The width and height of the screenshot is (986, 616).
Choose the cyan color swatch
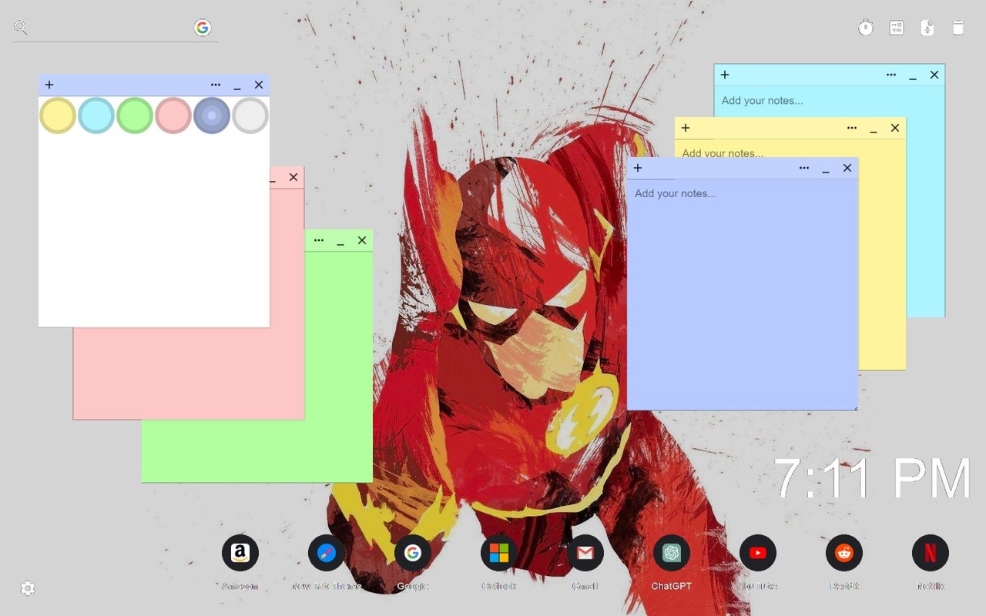[96, 115]
